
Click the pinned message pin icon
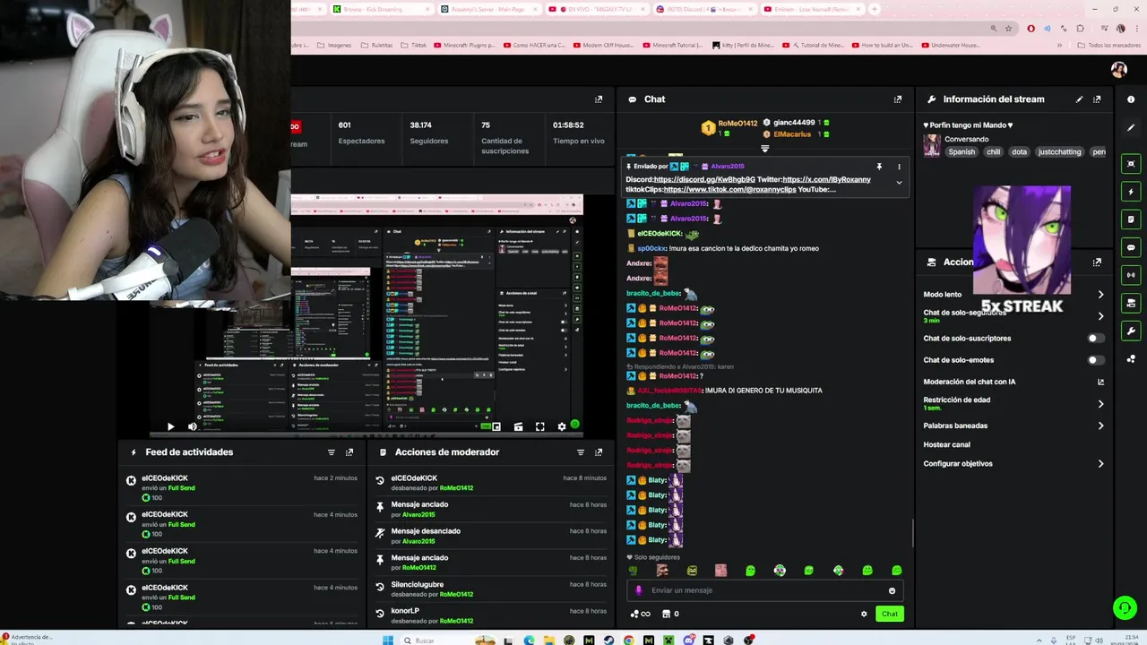tap(879, 167)
